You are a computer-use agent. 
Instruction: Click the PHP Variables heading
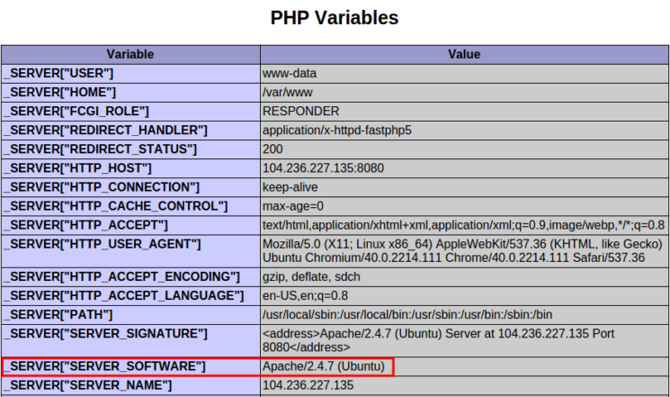point(335,18)
